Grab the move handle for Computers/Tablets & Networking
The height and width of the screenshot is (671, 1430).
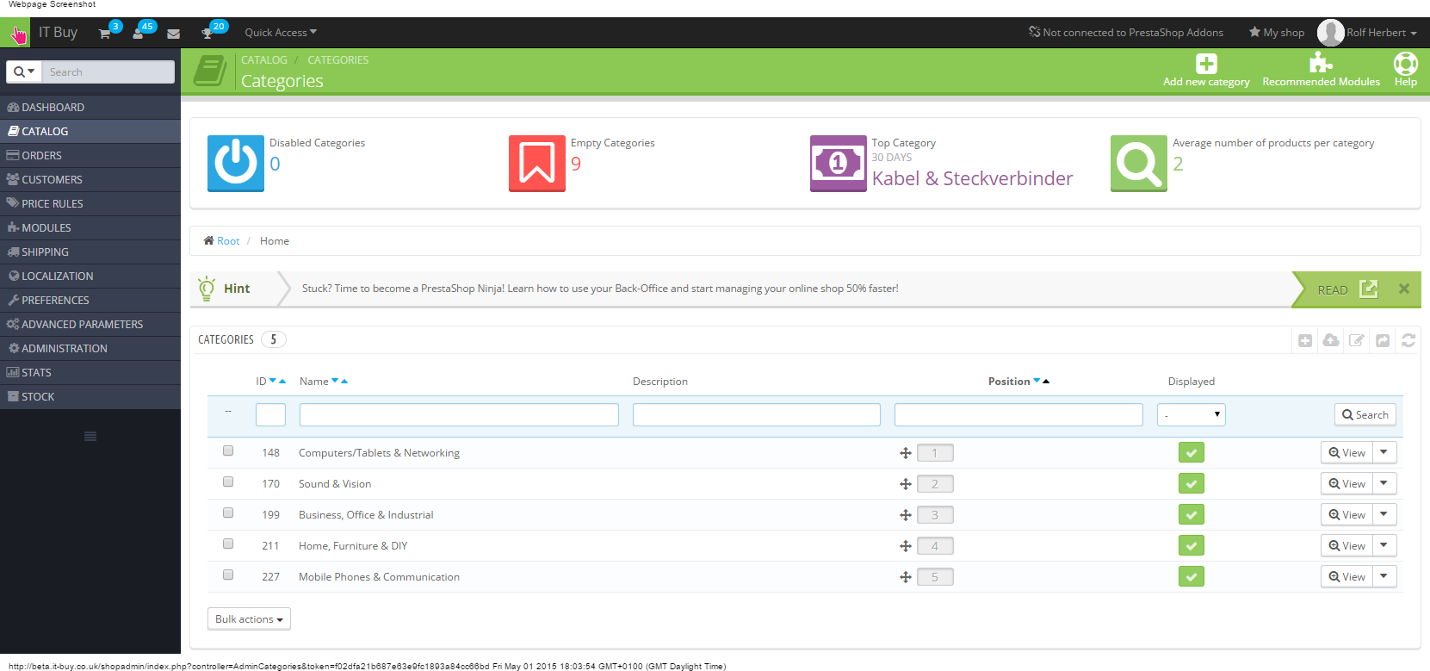click(x=906, y=453)
